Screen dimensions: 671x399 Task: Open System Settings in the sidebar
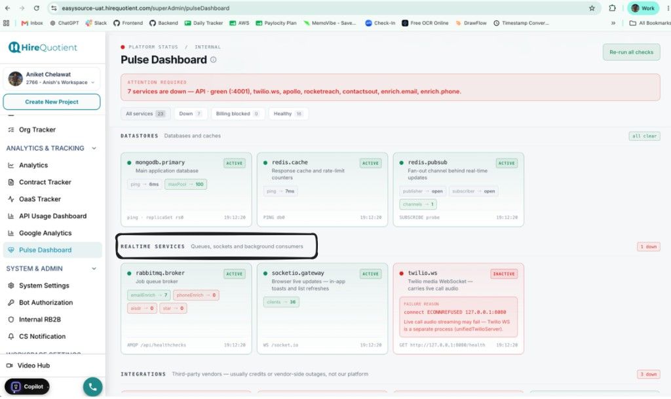coord(44,285)
